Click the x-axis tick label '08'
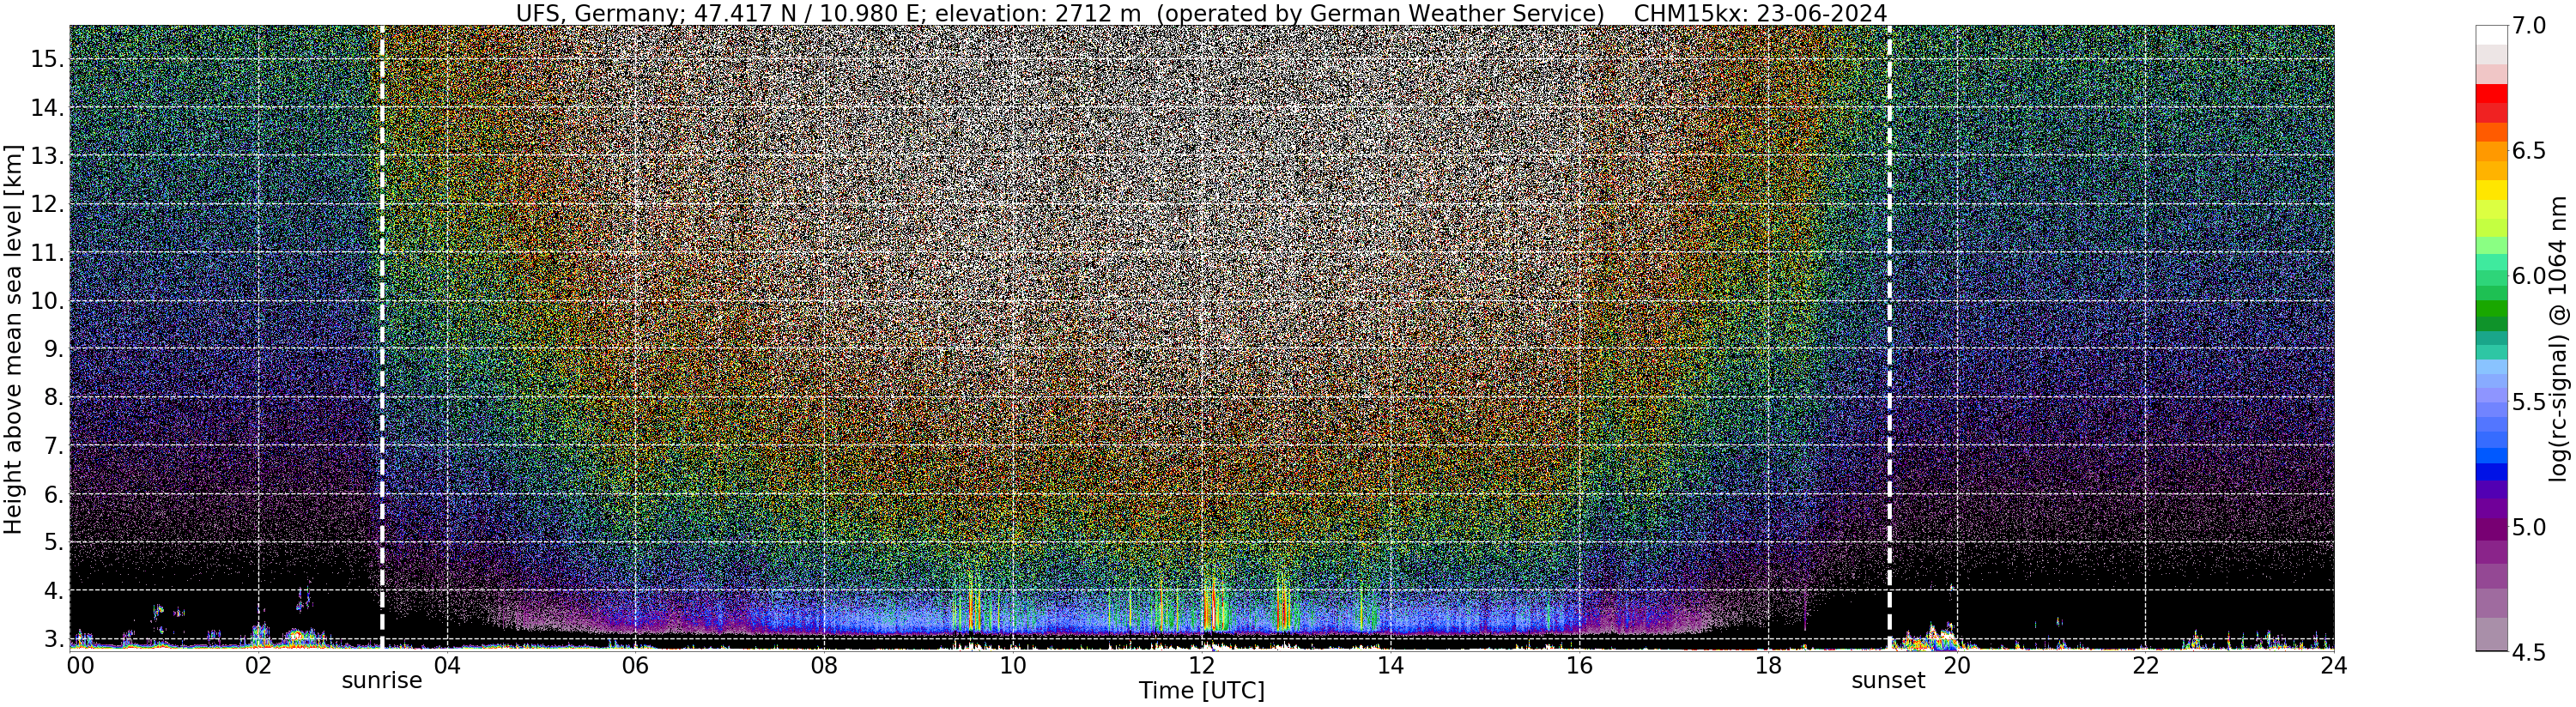 [824, 665]
